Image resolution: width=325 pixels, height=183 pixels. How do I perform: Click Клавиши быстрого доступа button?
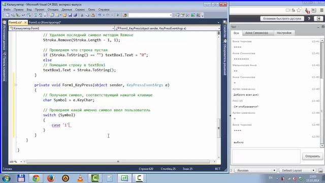point(282,19)
